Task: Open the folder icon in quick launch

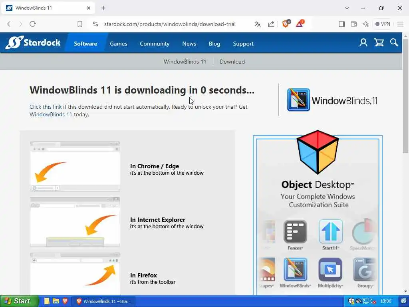Action: point(56,301)
